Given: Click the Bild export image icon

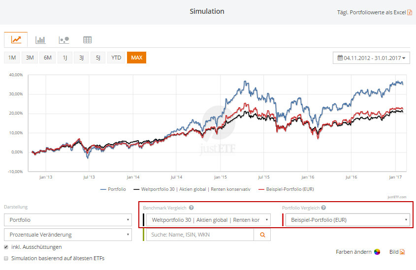Looking at the screenshot, I should point(402,252).
